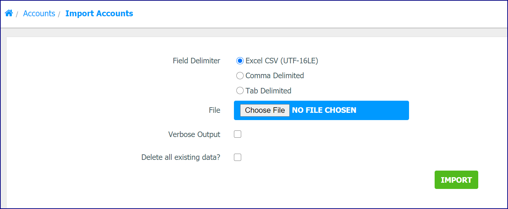This screenshot has width=508, height=209.
Task: Click the 'Excel CSV (UTF-16LE)' option text
Action: tap(282, 61)
